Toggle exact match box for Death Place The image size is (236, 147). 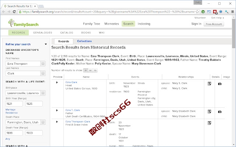point(43,122)
